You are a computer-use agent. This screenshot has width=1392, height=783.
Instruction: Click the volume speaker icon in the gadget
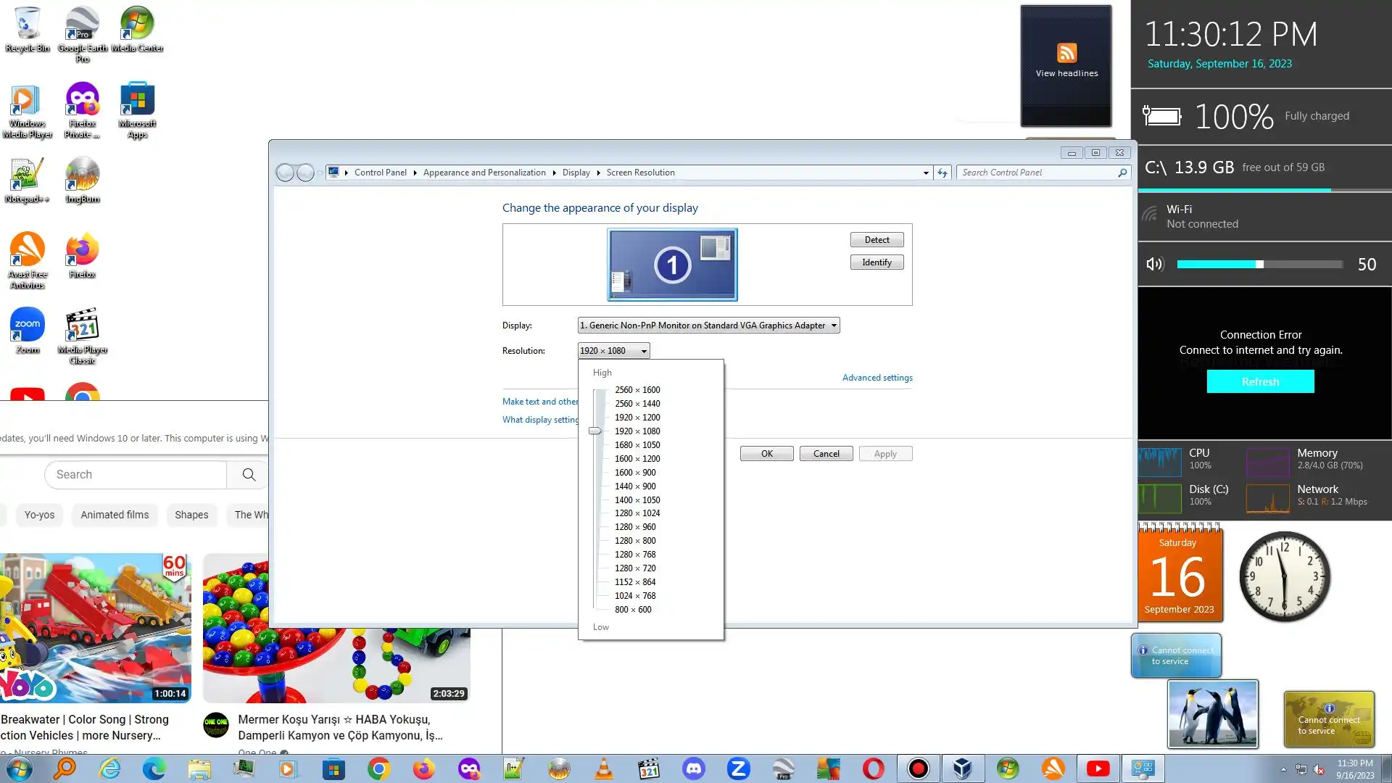click(1154, 265)
